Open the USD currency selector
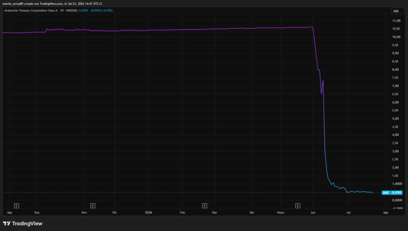 397,11
